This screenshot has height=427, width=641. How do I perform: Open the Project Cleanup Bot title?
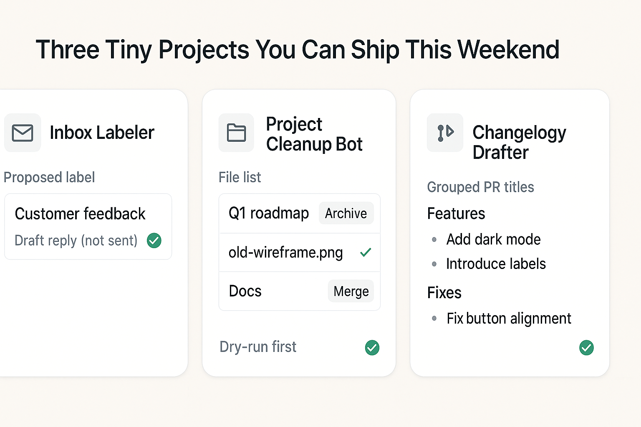click(x=314, y=134)
